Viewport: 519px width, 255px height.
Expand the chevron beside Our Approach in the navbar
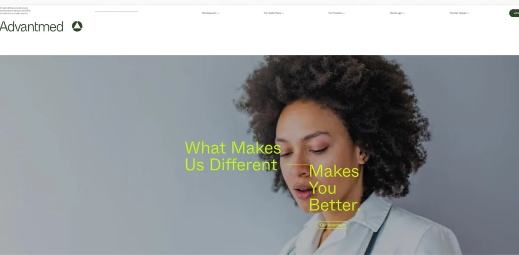[x=218, y=13]
